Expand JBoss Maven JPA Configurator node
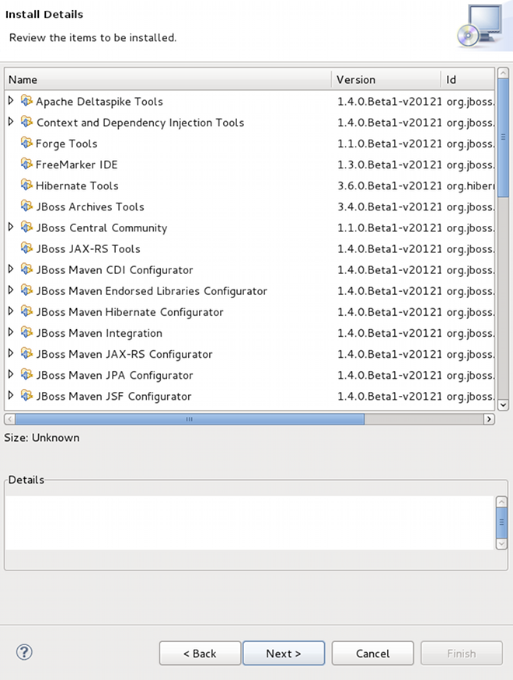This screenshot has height=680, width=513. tap(11, 374)
